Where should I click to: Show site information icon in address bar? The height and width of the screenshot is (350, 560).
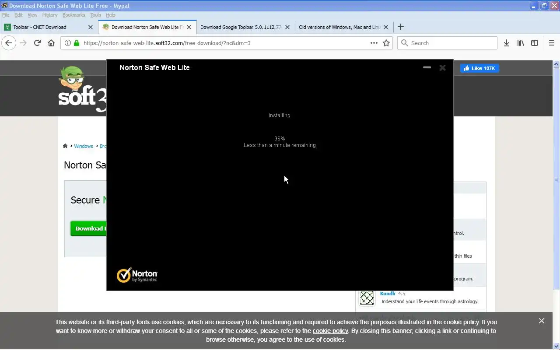[68, 43]
